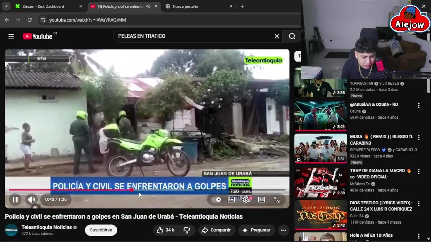Mute tab via speaker icon on YouTube tab
The image size is (431, 242).
click(x=148, y=6)
